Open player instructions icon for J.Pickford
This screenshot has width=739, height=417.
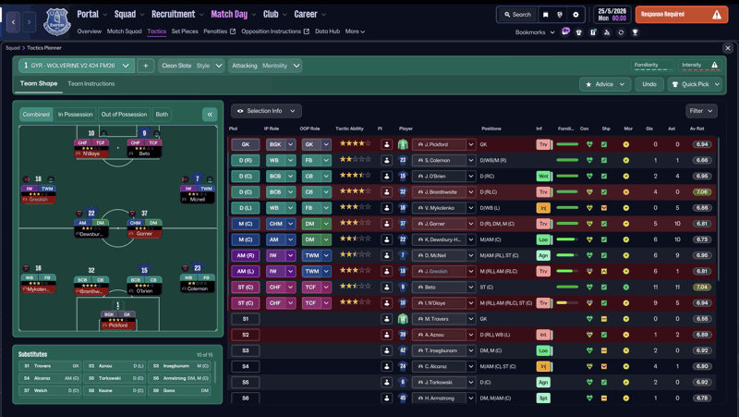[x=386, y=144]
